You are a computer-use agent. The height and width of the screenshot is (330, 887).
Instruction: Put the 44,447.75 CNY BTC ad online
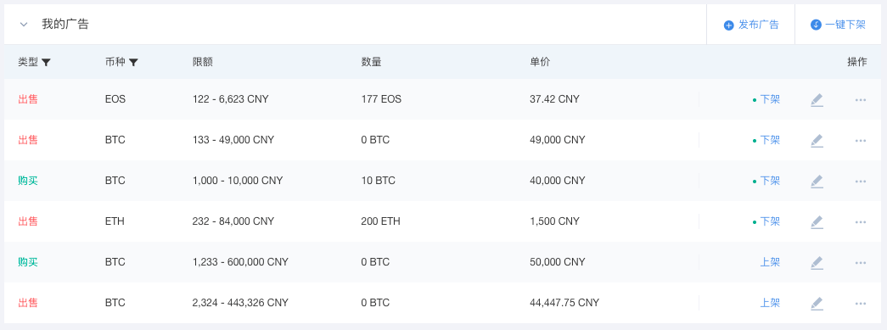tap(770, 303)
